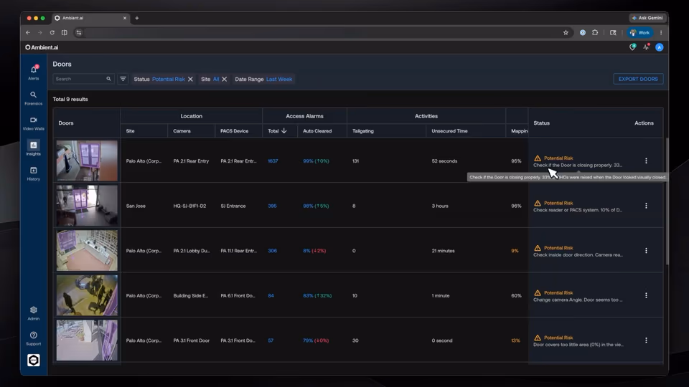Reload the page in browser
Screen dimensions: 689x387
point(52,32)
